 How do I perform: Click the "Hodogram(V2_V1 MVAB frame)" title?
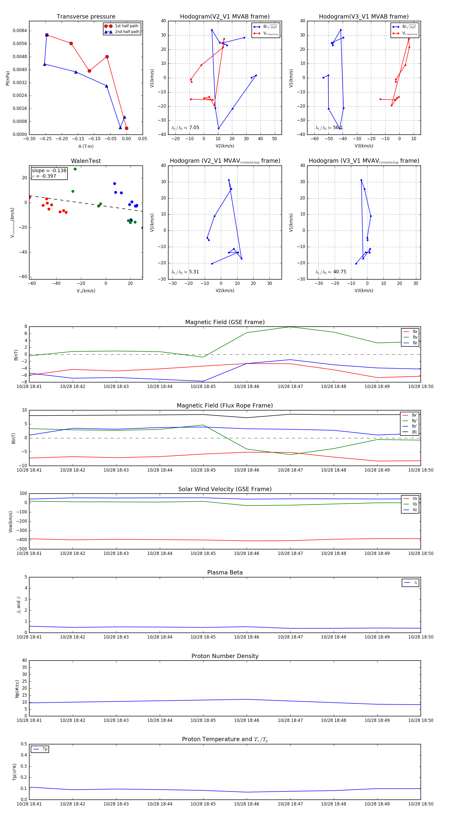[225, 17]
